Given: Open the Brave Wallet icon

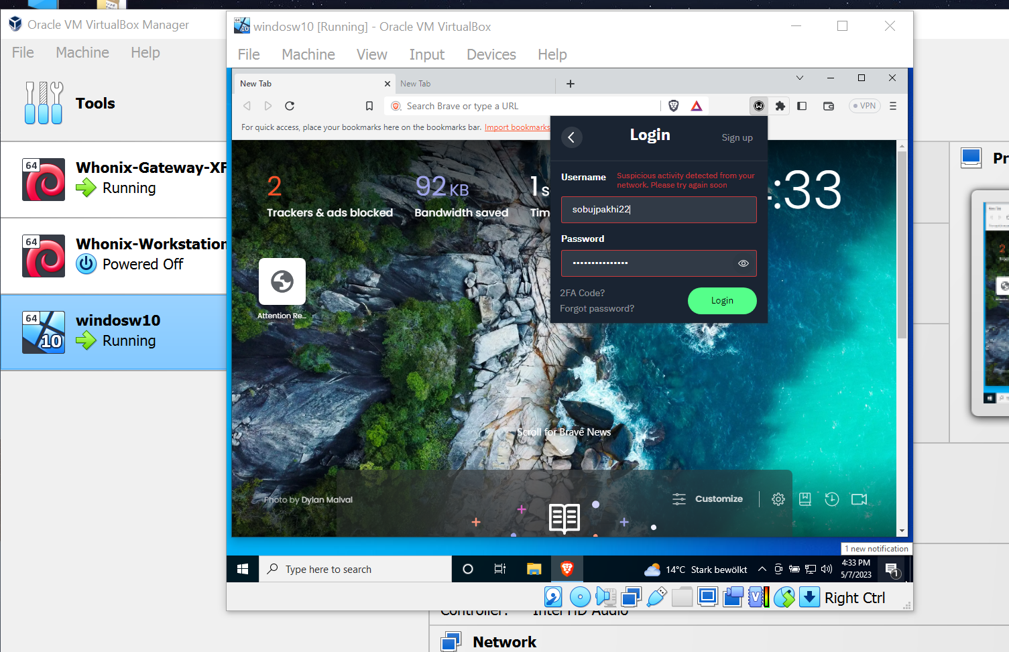Looking at the screenshot, I should 829,106.
